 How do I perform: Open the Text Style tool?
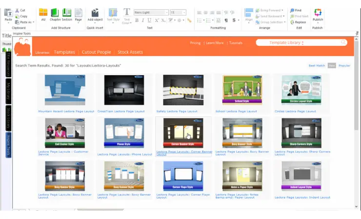[x=113, y=13]
